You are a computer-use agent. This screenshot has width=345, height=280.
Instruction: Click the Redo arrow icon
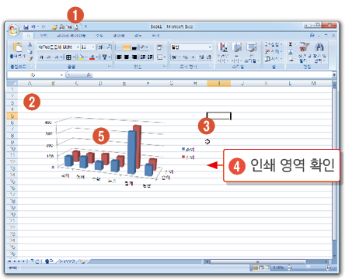(44, 26)
